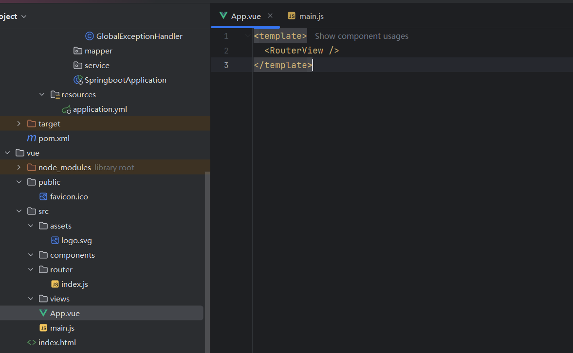
Task: Click the class icon for GlobalExceptionHandler
Action: [90, 35]
